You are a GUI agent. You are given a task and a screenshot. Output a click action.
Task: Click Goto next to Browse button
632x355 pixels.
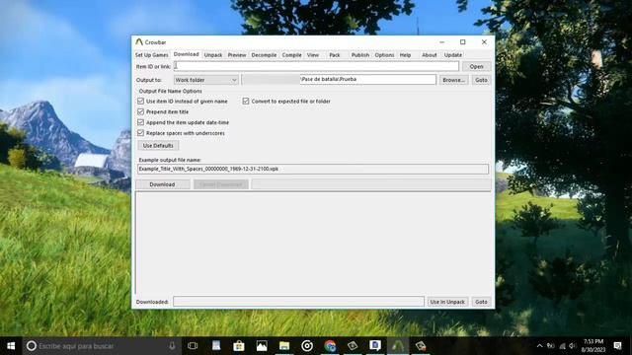point(481,80)
